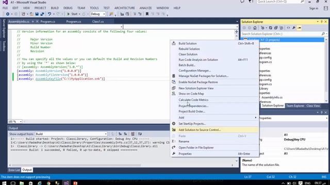This screenshot has height=185, width=330.
Task: Open the Toolbox side tab
Action: (4, 46)
